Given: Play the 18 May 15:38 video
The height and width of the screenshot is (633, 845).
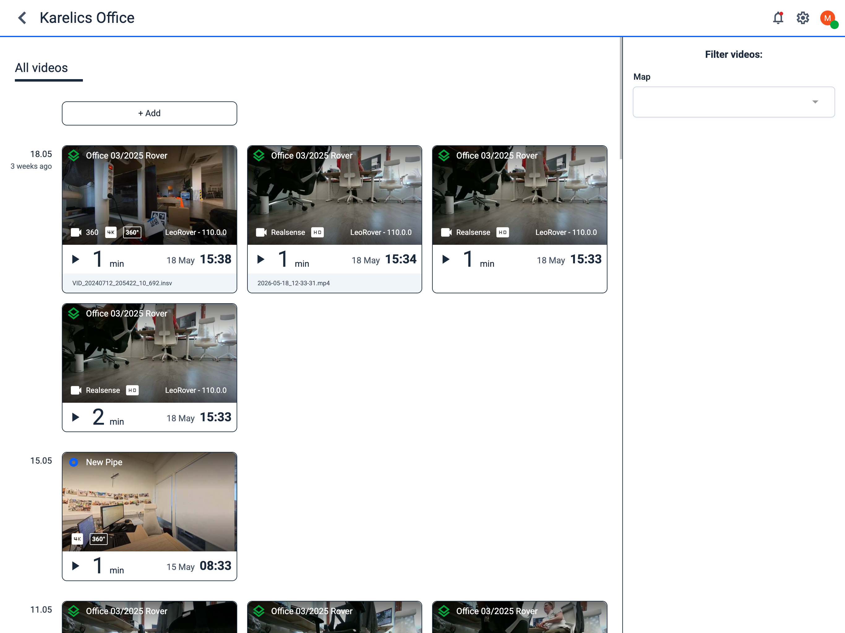Looking at the screenshot, I should click(76, 260).
